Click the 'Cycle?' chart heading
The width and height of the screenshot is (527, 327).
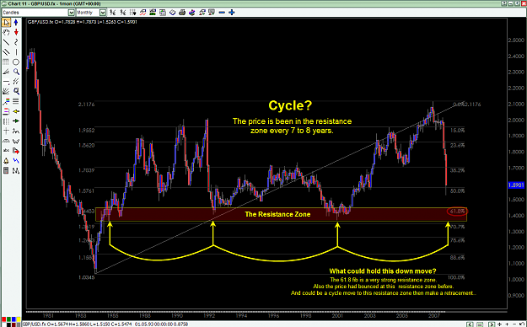[290, 105]
